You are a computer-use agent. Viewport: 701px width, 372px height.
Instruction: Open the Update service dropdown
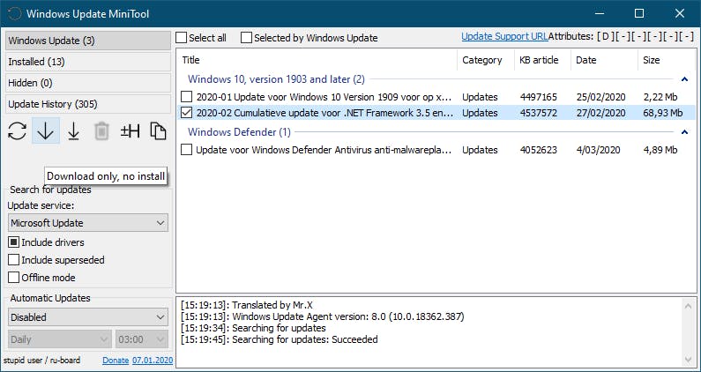87,224
